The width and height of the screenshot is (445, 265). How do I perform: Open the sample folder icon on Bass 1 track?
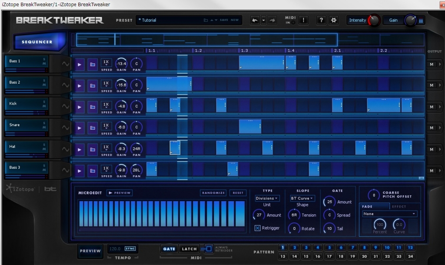tap(93, 64)
